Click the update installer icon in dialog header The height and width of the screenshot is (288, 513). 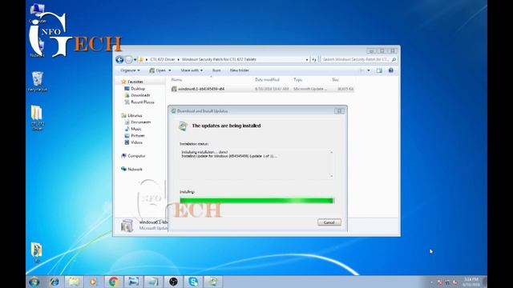click(x=183, y=126)
